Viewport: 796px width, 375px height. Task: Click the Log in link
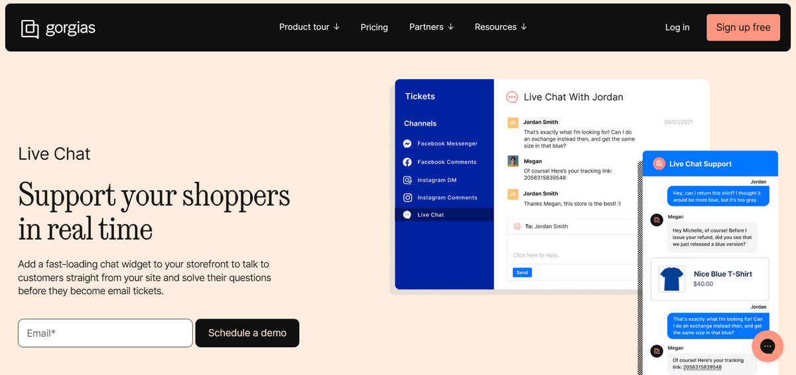tap(677, 27)
